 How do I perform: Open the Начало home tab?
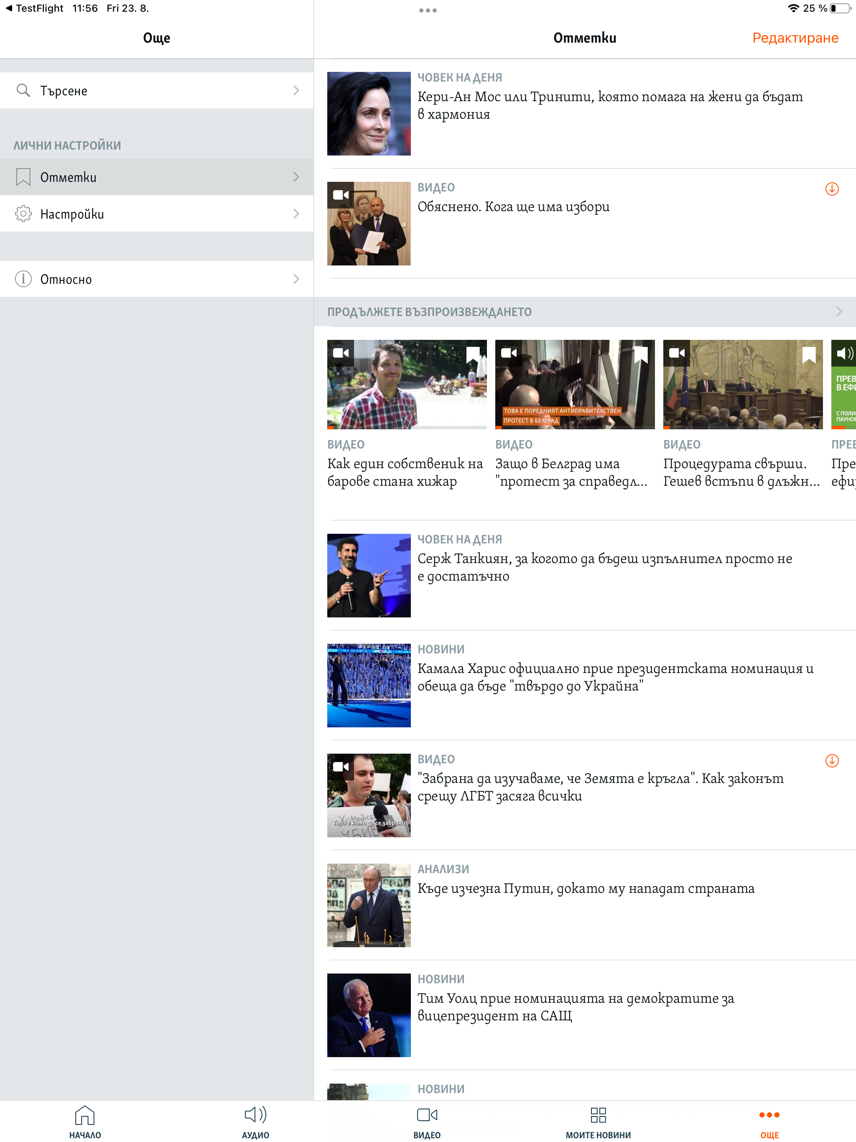85,1122
